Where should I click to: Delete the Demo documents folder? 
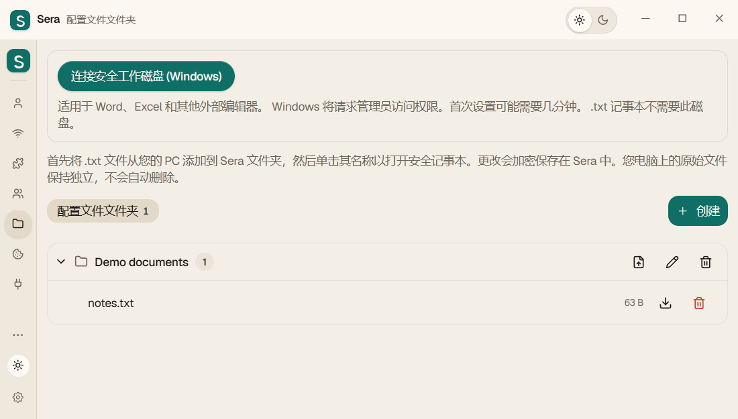tap(706, 262)
